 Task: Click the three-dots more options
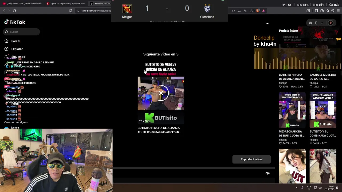267,23
